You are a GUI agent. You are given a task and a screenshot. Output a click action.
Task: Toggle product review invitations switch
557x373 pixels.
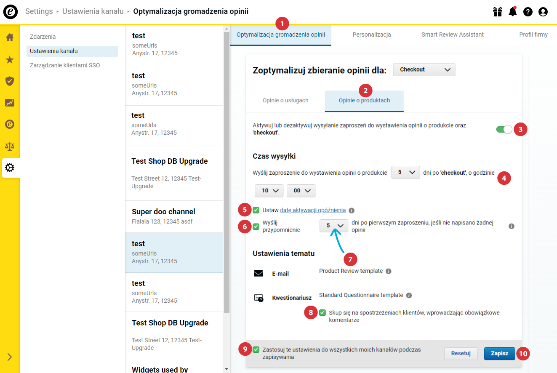504,129
